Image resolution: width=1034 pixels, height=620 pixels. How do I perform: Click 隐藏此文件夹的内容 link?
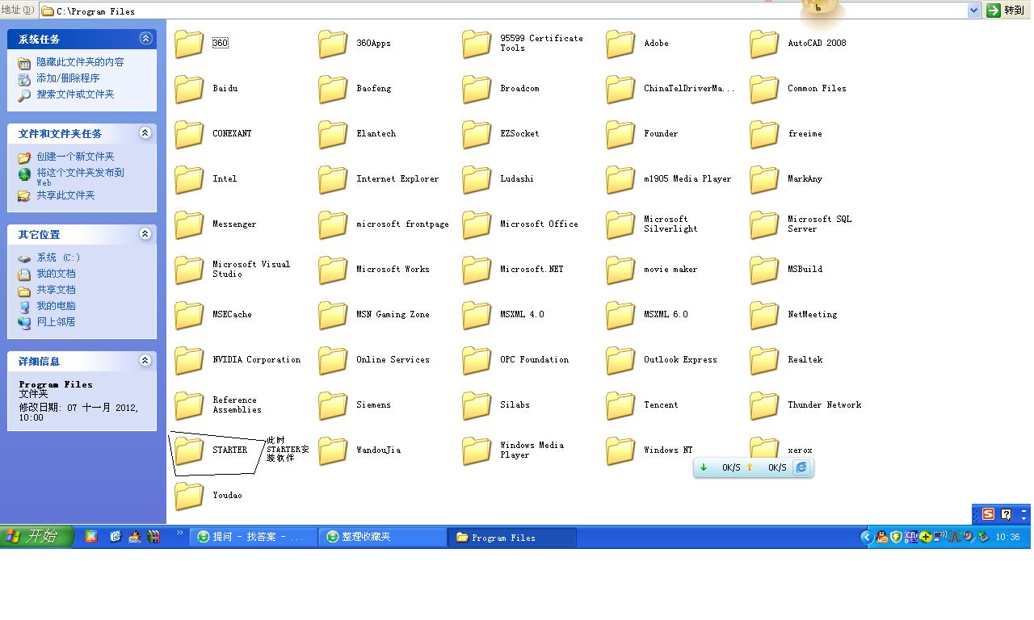[x=80, y=62]
